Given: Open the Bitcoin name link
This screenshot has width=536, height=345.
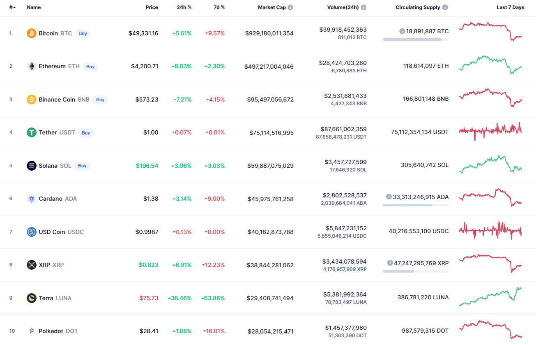Looking at the screenshot, I should click(48, 33).
